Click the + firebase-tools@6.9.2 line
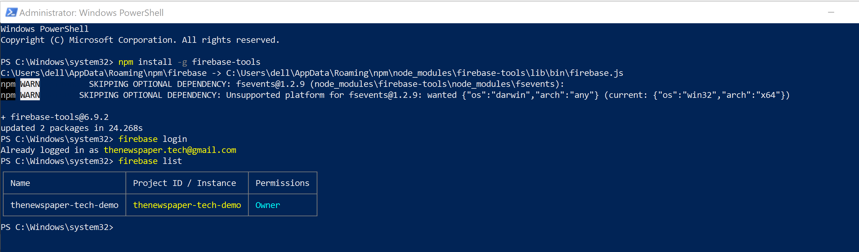This screenshot has width=859, height=252. coord(55,117)
